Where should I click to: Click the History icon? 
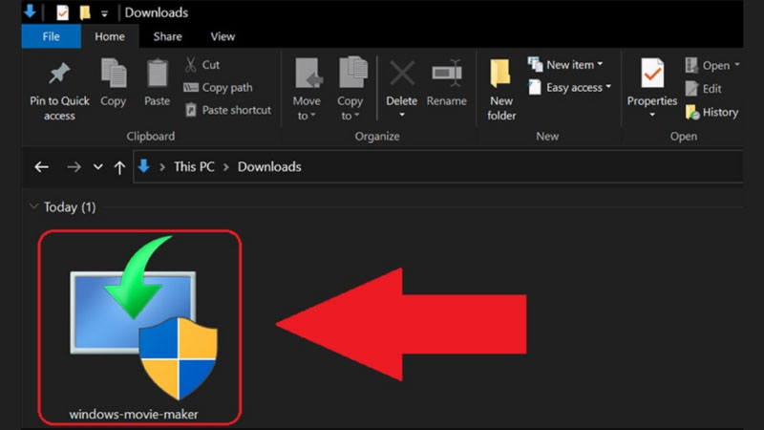692,112
